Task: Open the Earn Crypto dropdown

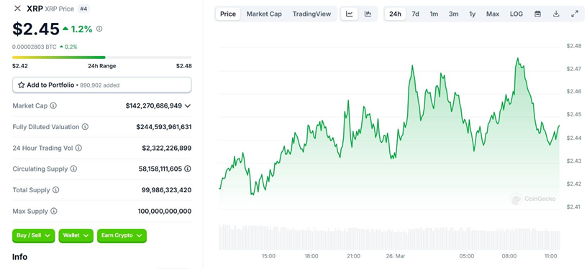Action: click(122, 236)
